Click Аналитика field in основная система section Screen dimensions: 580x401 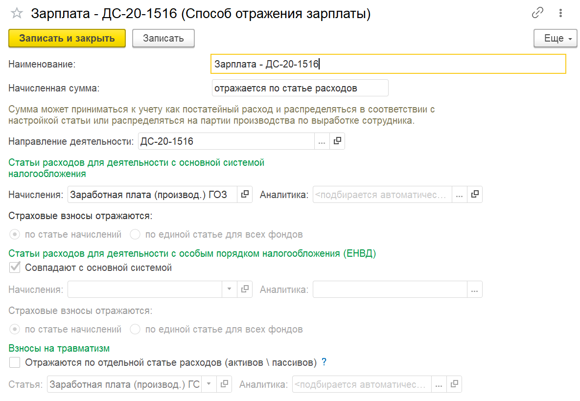click(x=382, y=195)
